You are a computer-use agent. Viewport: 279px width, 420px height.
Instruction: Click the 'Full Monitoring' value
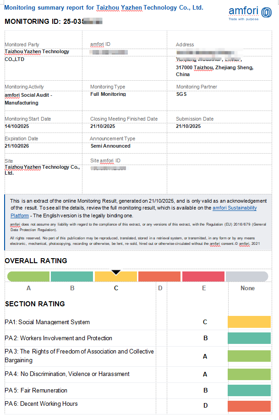point(108,94)
